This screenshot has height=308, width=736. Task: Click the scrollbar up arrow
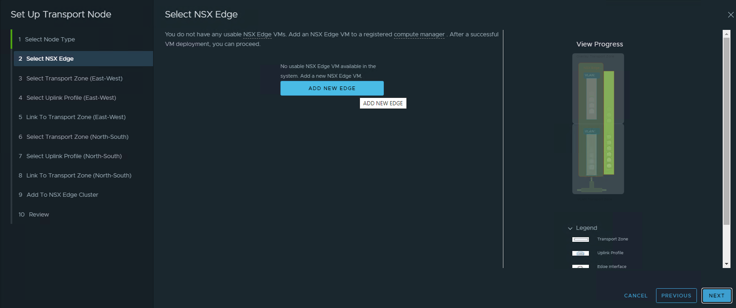(726, 34)
